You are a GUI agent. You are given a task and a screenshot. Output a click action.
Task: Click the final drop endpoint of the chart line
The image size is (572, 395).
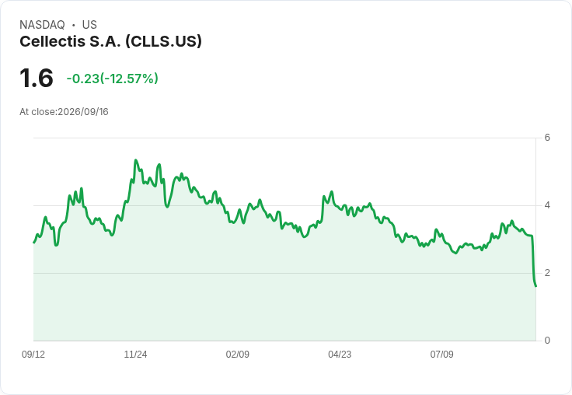point(535,286)
